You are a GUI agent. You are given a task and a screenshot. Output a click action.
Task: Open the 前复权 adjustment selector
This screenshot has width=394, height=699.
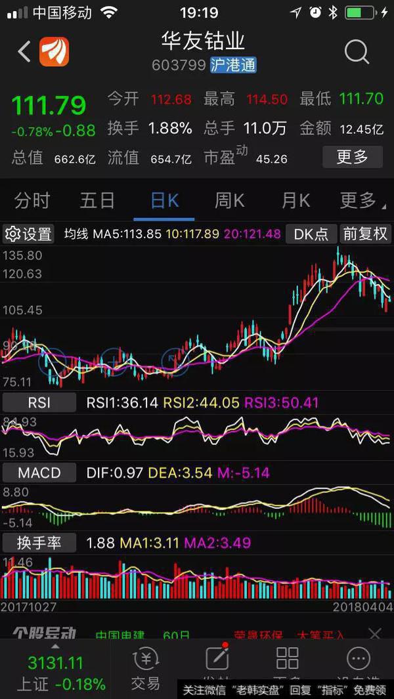[x=366, y=234]
